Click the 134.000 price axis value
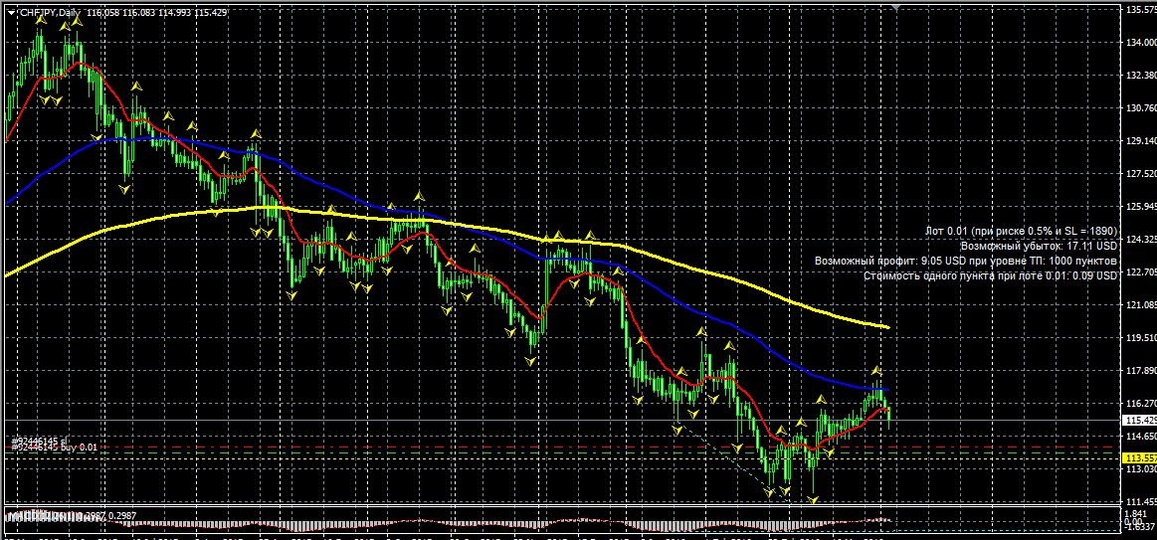This screenshot has height=540, width=1157. click(1141, 43)
